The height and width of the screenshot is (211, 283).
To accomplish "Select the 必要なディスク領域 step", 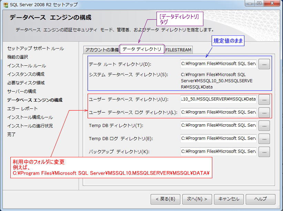I will click(x=26, y=83).
